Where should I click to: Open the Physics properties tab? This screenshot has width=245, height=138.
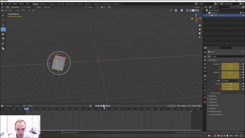(205, 87)
